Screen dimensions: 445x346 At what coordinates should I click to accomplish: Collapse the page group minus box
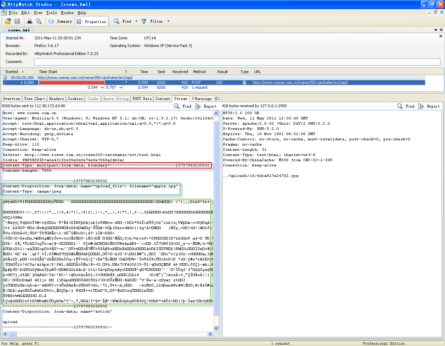(x=5, y=78)
